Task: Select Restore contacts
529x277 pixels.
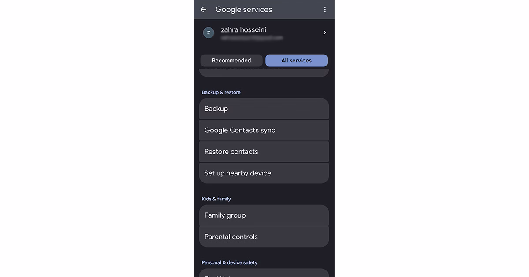Action: (264, 152)
